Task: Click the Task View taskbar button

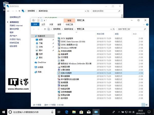Action: coord(59,112)
